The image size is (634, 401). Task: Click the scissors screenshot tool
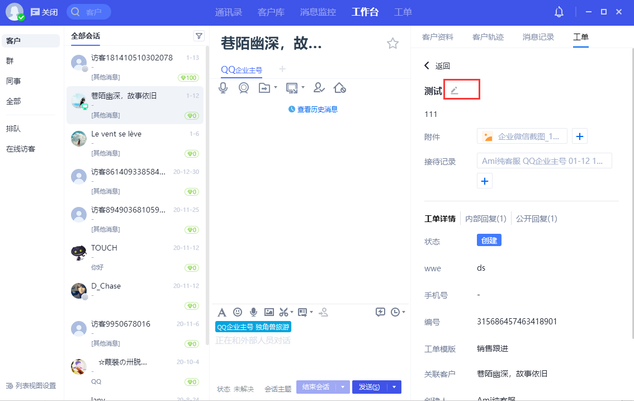pos(284,312)
